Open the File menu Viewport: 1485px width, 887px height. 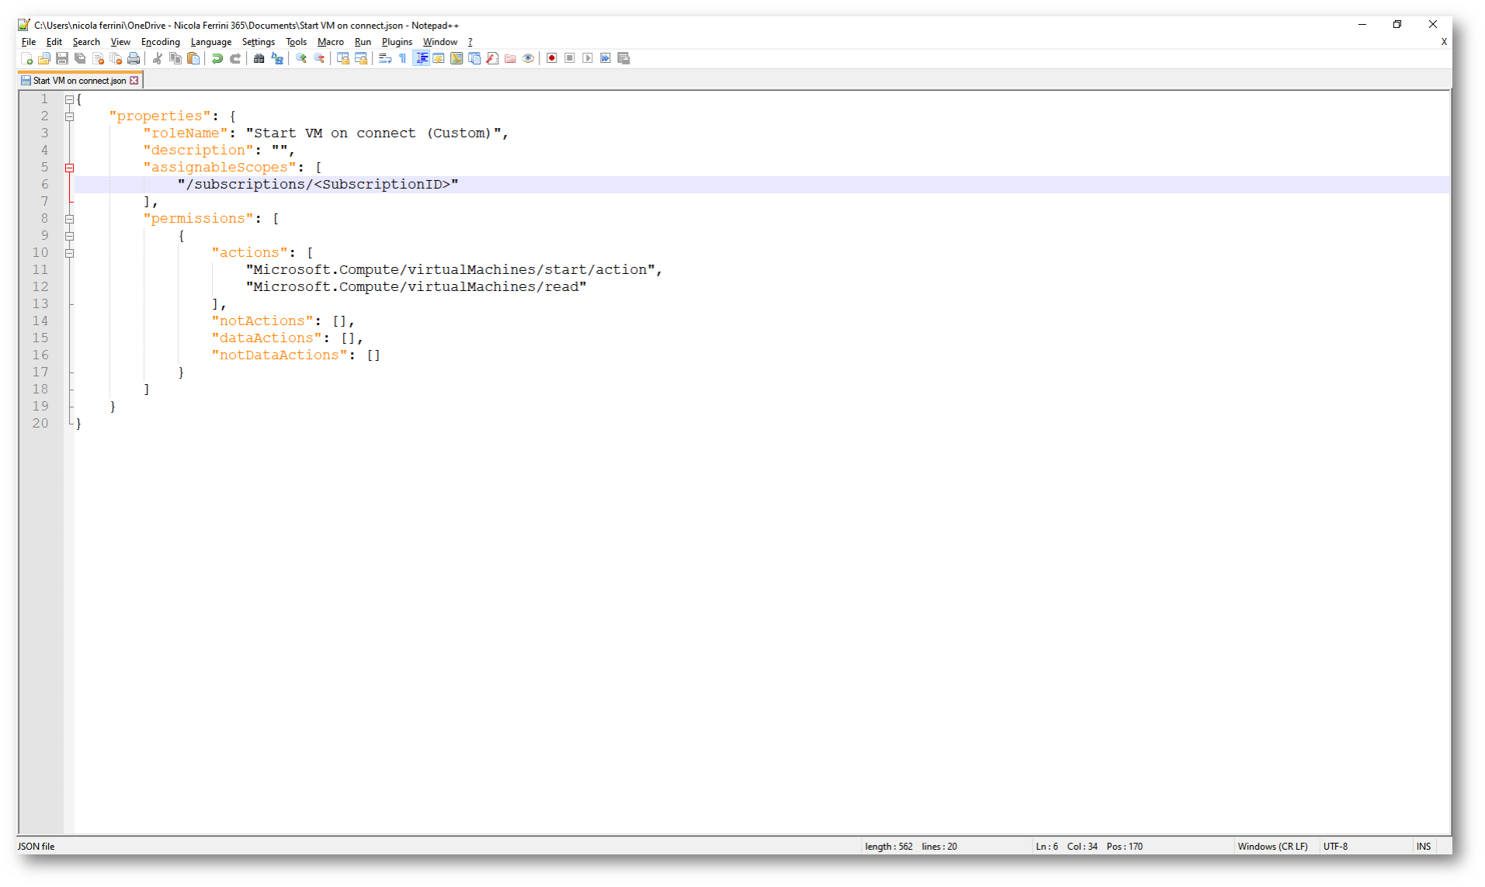click(x=29, y=42)
